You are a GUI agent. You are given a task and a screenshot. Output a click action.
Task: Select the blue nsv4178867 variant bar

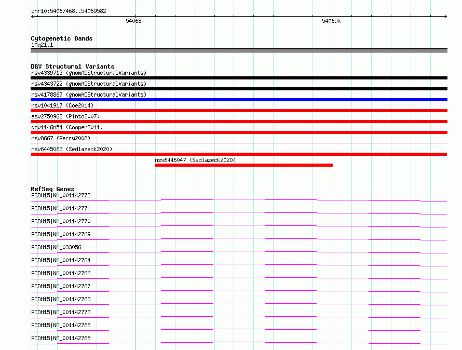(x=239, y=100)
